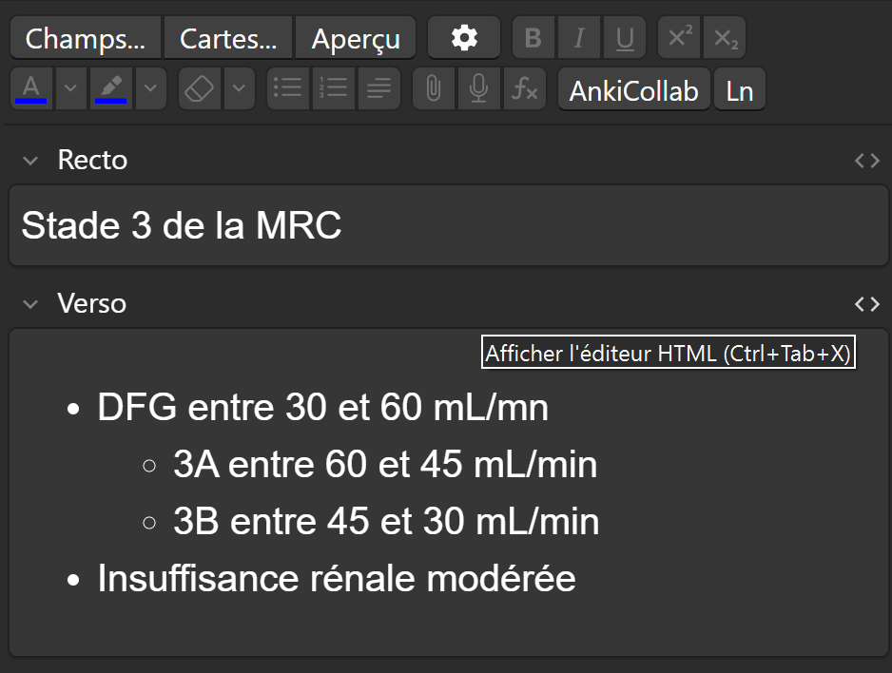Remove formatting with the eraser tool
The height and width of the screenshot is (673, 892).
coord(199,88)
